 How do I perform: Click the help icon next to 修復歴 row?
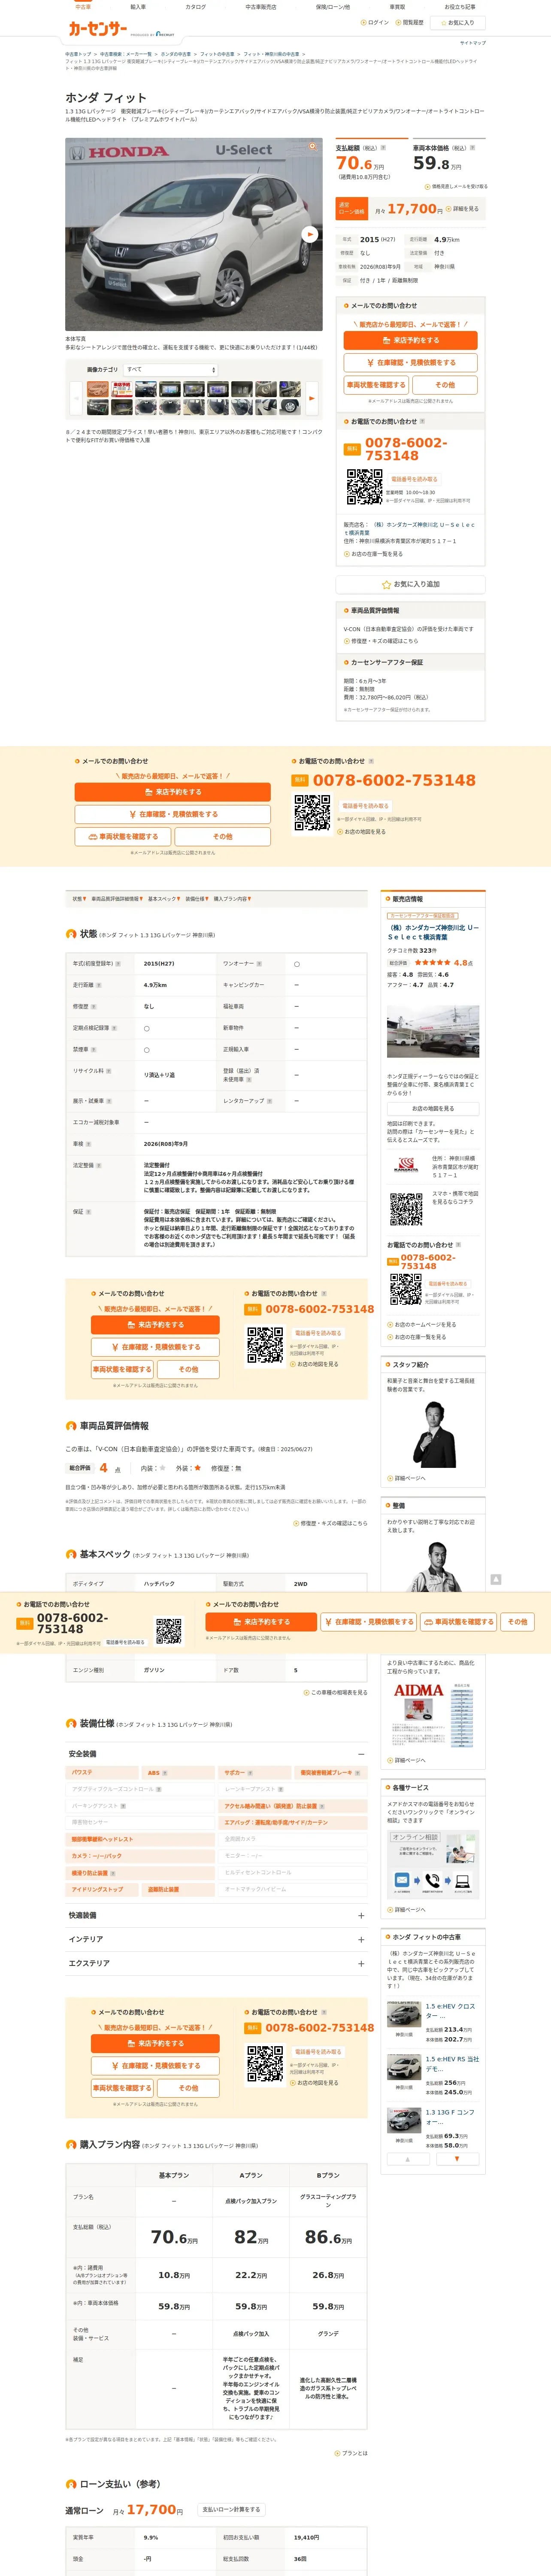[x=93, y=1006]
